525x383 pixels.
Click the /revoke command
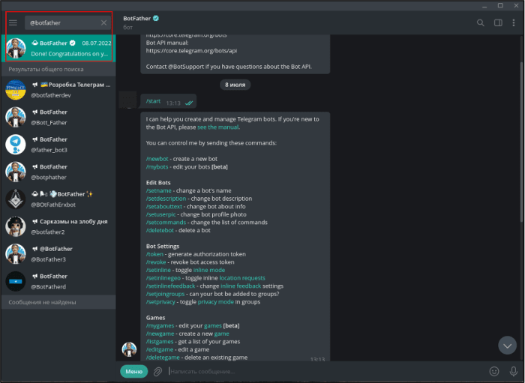pyautogui.click(x=156, y=262)
